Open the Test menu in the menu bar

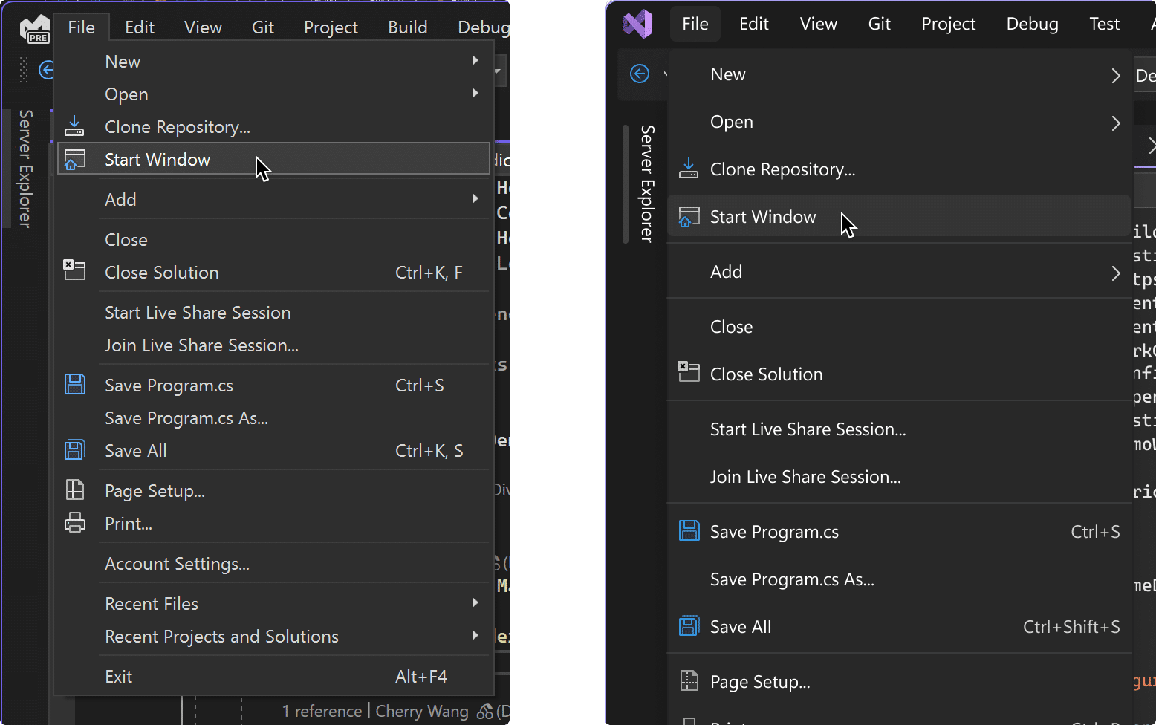click(1104, 24)
